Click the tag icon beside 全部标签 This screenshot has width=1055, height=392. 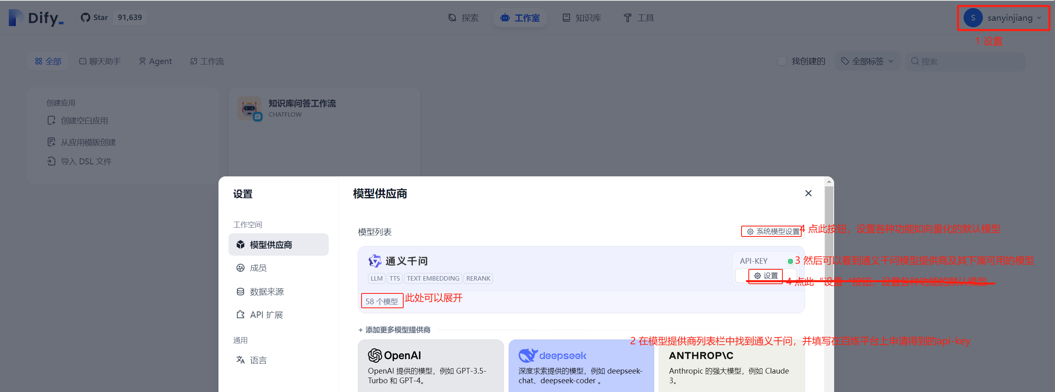pyautogui.click(x=845, y=61)
